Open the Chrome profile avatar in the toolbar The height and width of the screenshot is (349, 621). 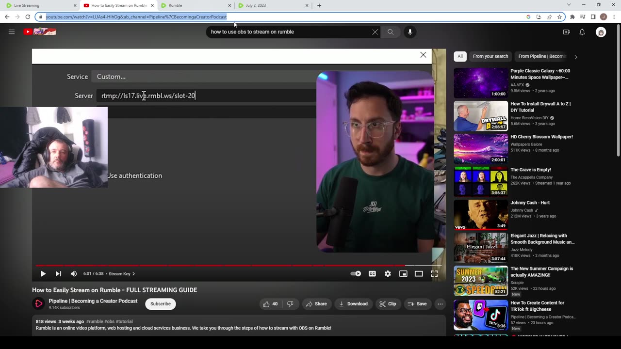tap(604, 17)
